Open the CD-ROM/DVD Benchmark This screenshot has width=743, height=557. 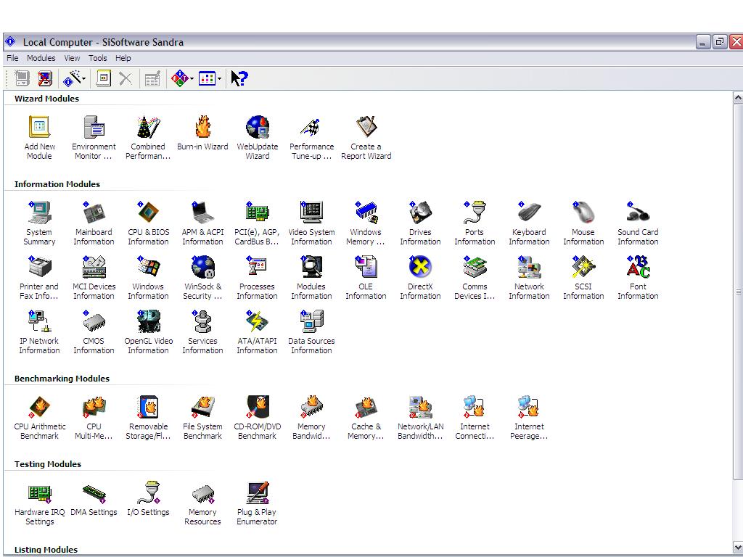(x=258, y=418)
